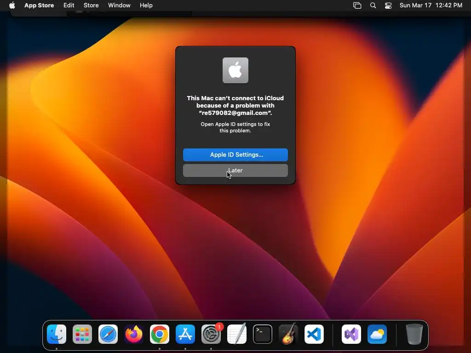Open System Settings with notification badge
The height and width of the screenshot is (353, 471).
tap(211, 334)
